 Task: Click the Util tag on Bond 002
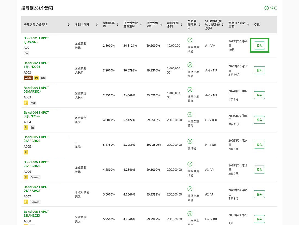43,78
